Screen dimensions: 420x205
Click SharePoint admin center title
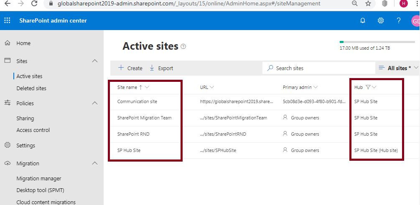(x=53, y=20)
